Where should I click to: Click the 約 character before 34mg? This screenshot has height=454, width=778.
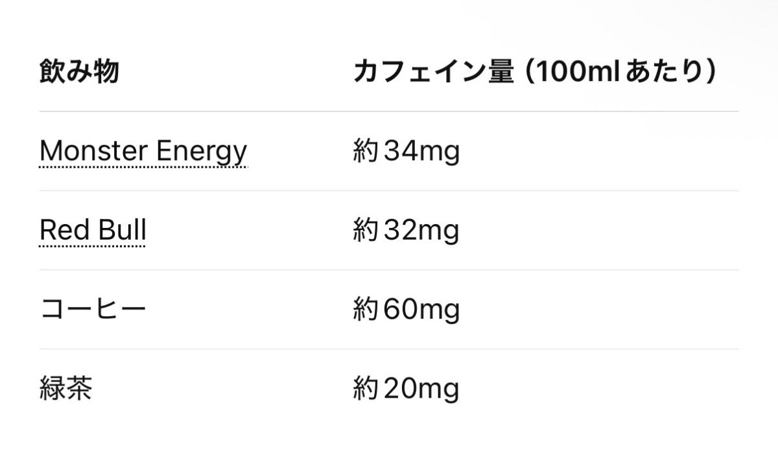(x=366, y=152)
